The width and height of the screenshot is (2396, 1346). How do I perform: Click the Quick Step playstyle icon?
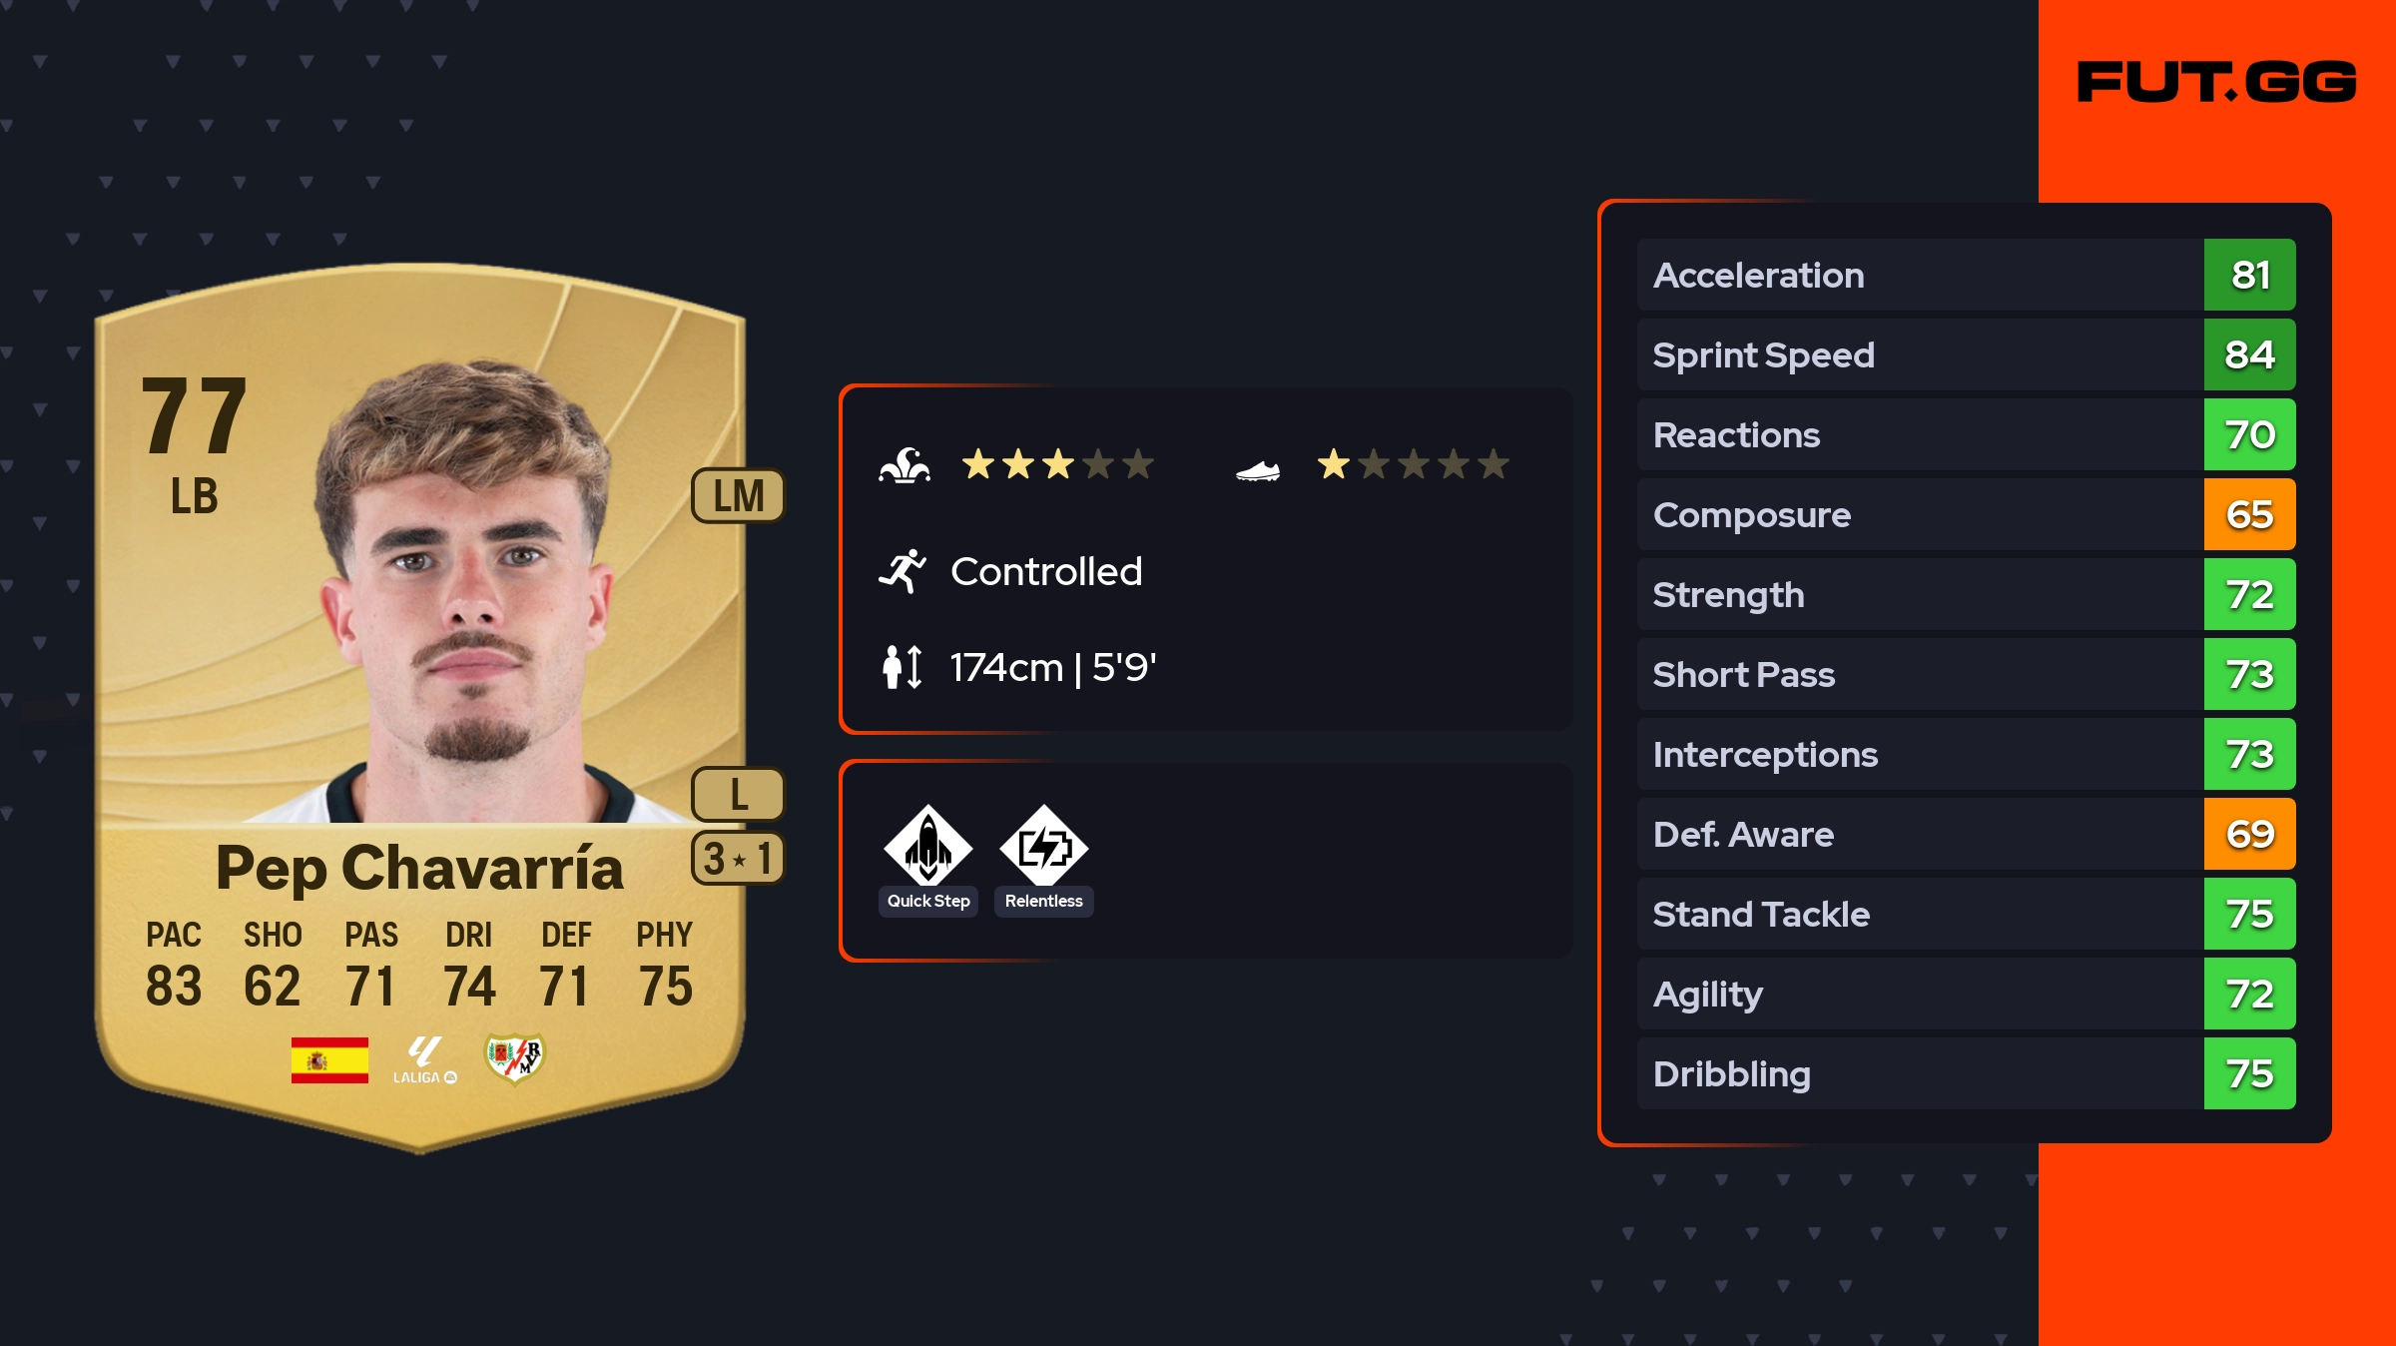(927, 845)
